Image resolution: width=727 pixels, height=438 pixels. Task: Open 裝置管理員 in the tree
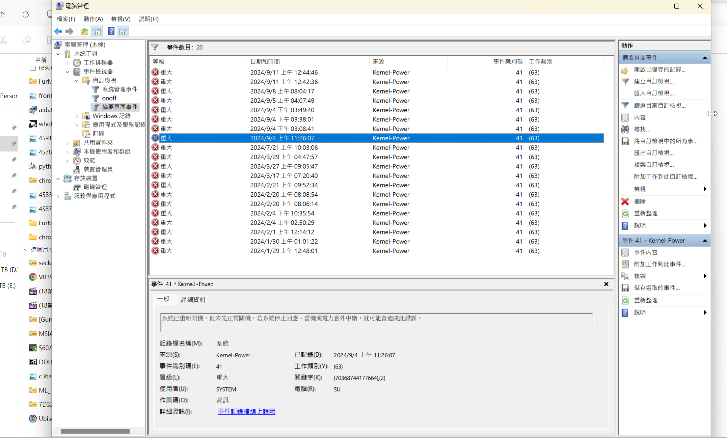98,169
